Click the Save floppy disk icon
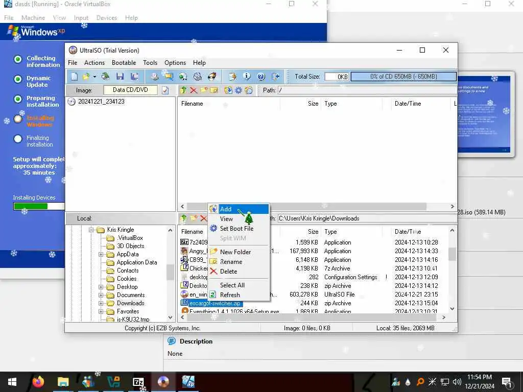The image size is (523, 392). click(120, 77)
